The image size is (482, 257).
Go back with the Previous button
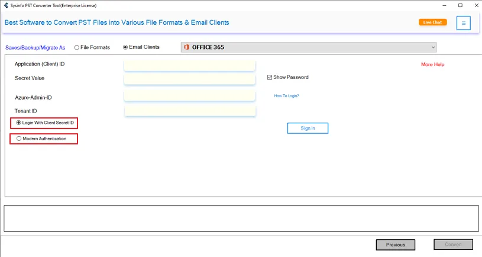point(395,245)
